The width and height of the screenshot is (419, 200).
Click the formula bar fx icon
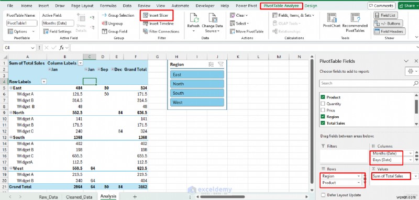(x=61, y=48)
